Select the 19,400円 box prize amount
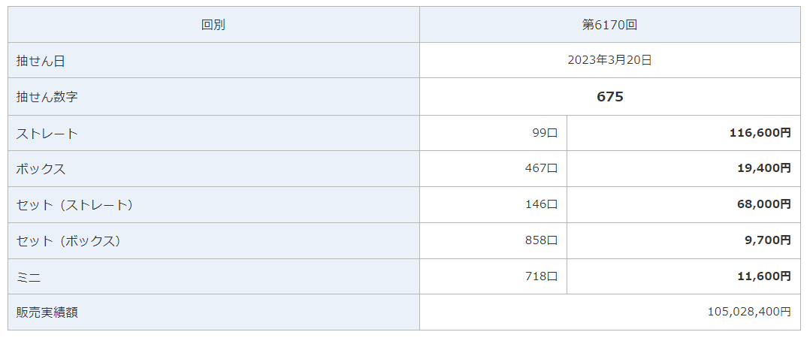 click(763, 168)
